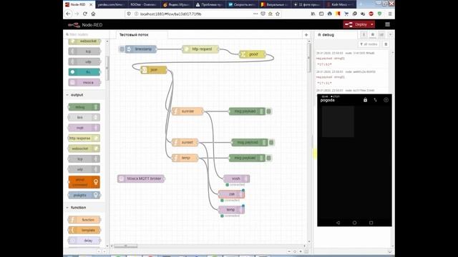Toggle debug output of temp's msg.payload node
Screen dimensions: 458x257
click(269, 158)
